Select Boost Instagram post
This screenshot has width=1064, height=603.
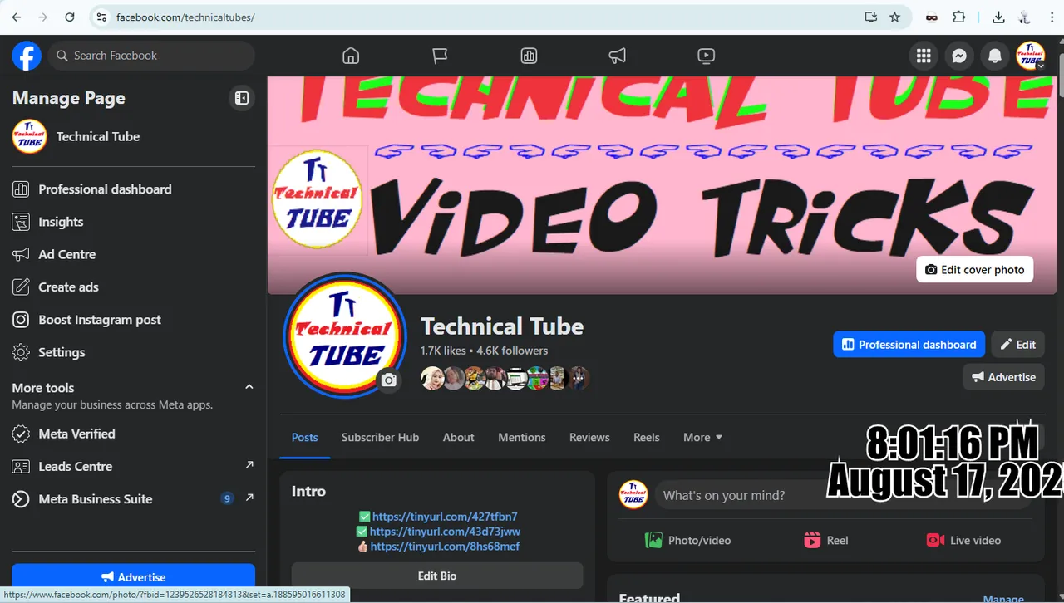click(x=133, y=320)
